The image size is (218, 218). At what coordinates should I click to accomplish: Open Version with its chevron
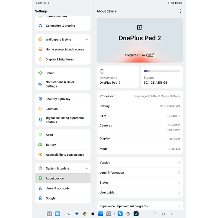pos(179,162)
